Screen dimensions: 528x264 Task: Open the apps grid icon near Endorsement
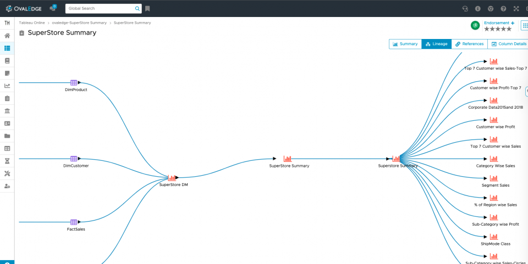coord(525,26)
